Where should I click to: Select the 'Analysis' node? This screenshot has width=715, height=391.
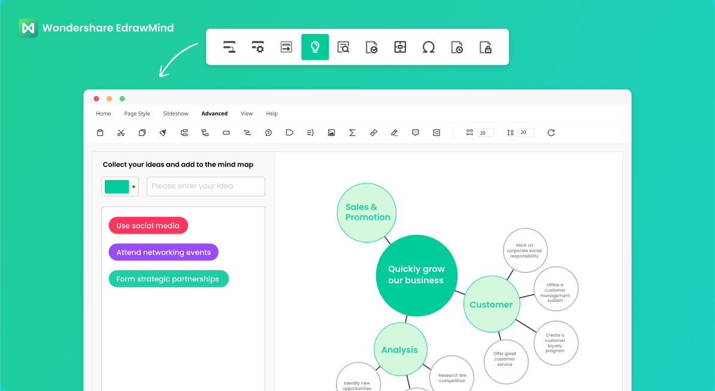pos(401,349)
